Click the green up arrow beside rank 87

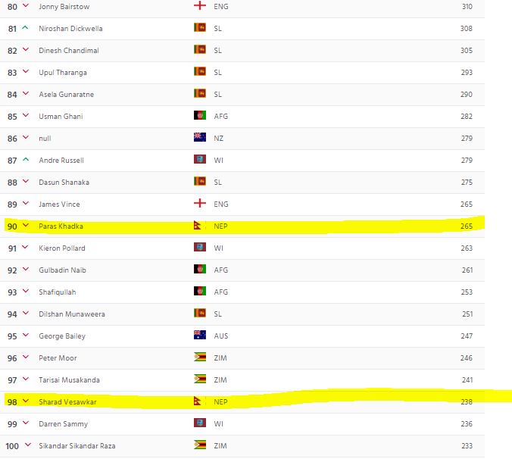pos(25,160)
